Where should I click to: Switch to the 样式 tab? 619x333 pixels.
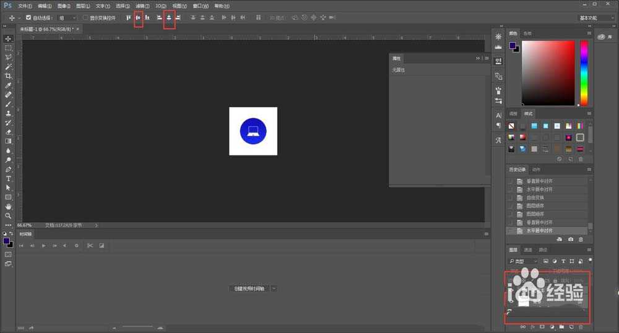[x=528, y=114]
